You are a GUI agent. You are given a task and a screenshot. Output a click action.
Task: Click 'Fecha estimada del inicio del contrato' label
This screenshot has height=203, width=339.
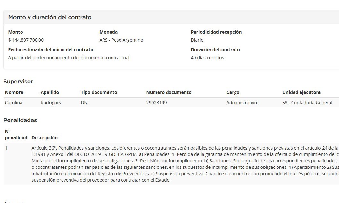[51, 50]
